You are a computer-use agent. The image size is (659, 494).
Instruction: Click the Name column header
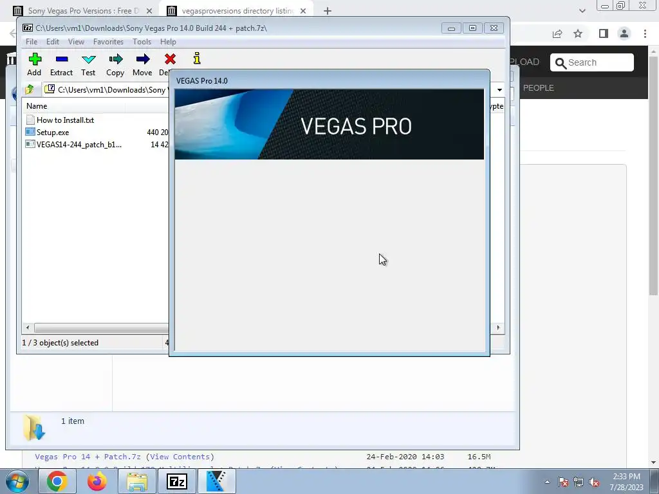(73, 106)
